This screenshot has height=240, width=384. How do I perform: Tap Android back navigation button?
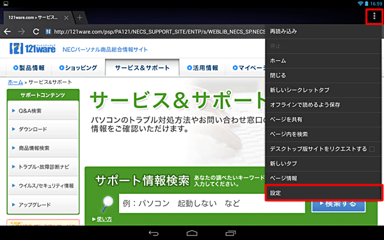(154, 233)
